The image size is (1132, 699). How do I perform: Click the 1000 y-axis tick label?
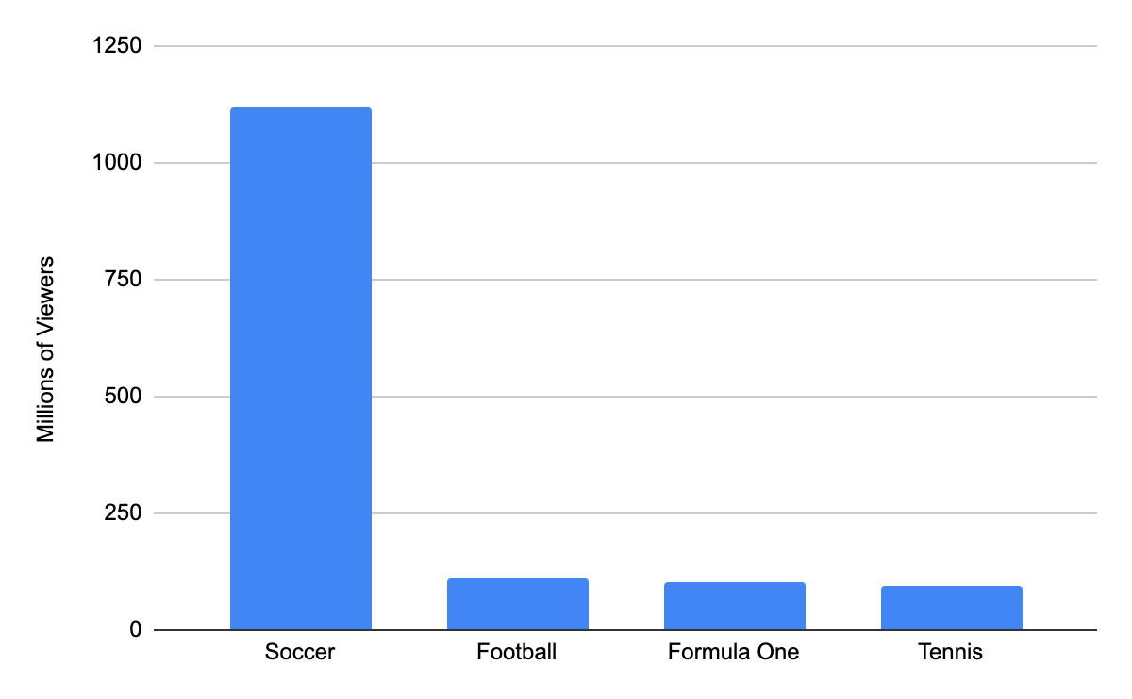point(118,163)
